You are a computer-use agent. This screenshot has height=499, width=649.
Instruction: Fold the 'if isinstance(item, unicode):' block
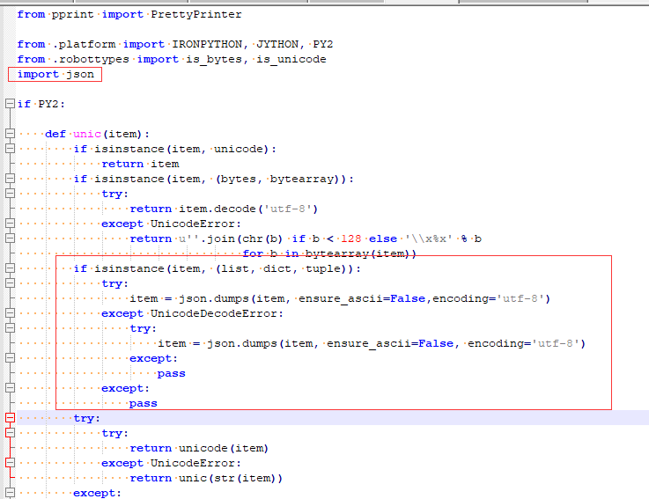(10, 149)
